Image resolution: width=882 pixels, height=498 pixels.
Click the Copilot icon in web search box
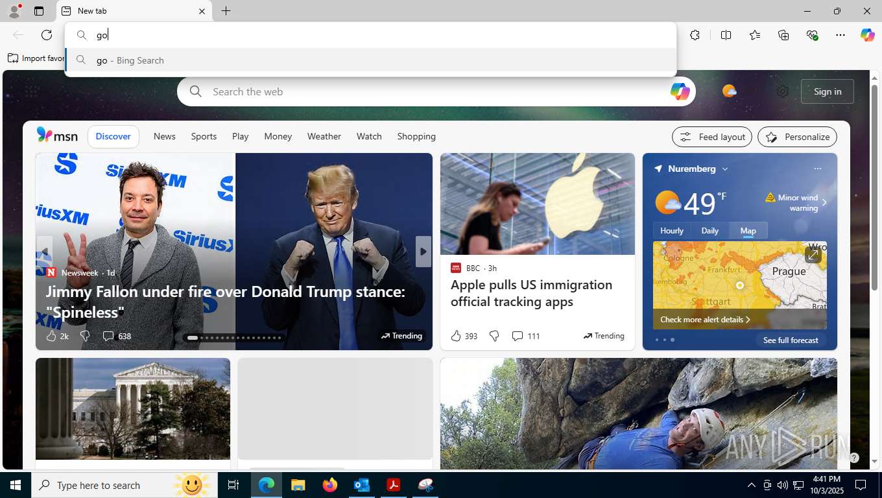coord(680,91)
